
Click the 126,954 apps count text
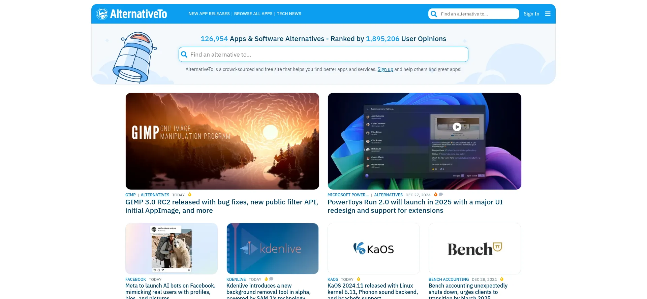point(214,39)
